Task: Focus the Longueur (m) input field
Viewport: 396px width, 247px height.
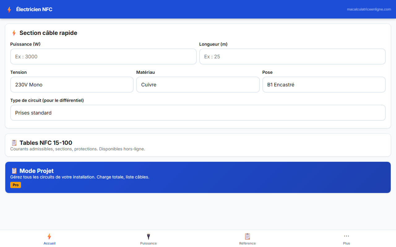Action: [292, 57]
